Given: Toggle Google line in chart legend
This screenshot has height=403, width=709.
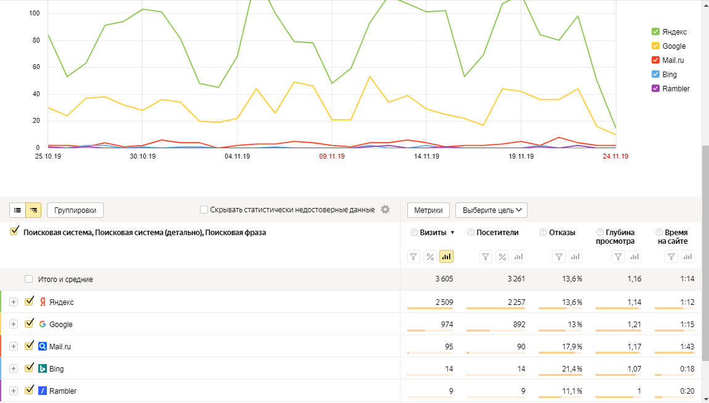Looking at the screenshot, I should pyautogui.click(x=656, y=46).
